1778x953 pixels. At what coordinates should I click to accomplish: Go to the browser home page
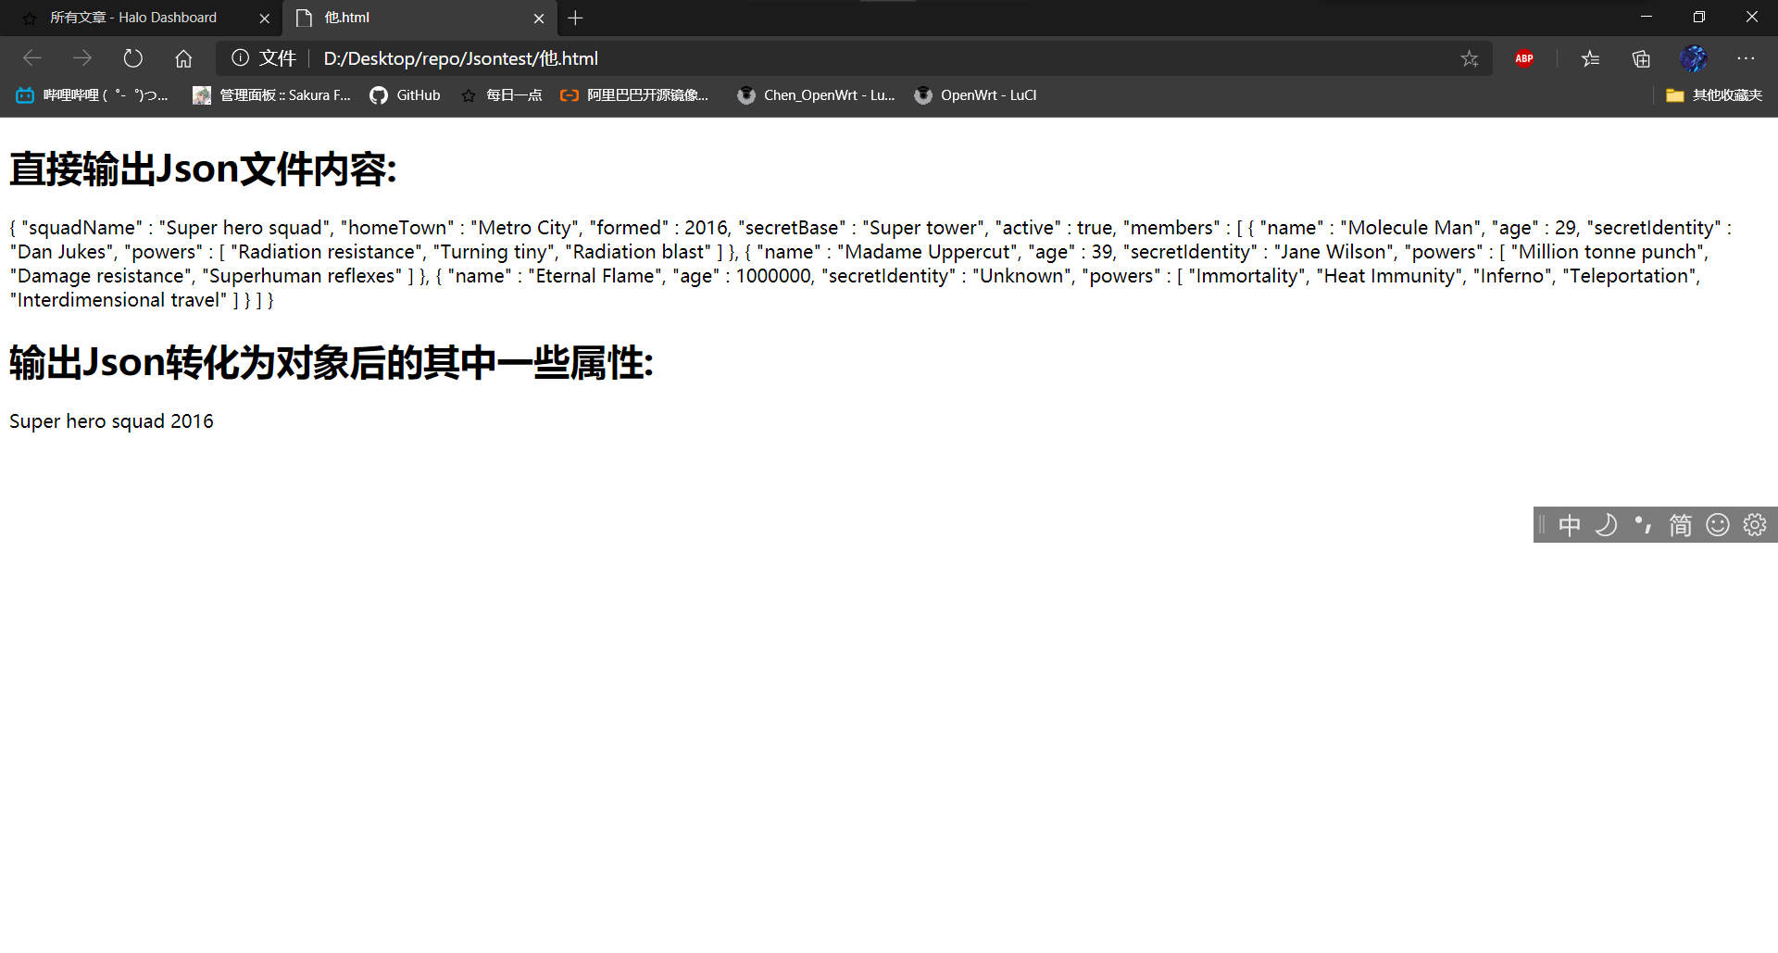tap(183, 58)
